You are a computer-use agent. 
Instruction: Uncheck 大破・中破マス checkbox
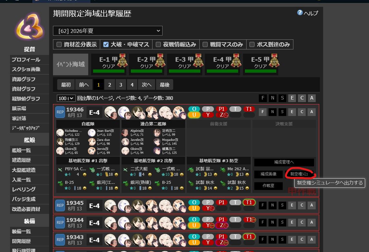[106, 45]
